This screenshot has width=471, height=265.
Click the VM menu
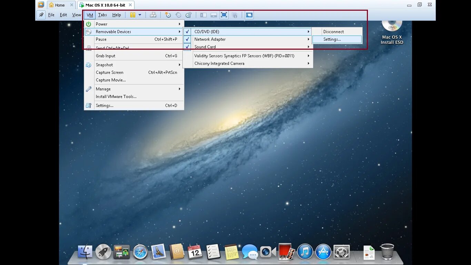90,15
